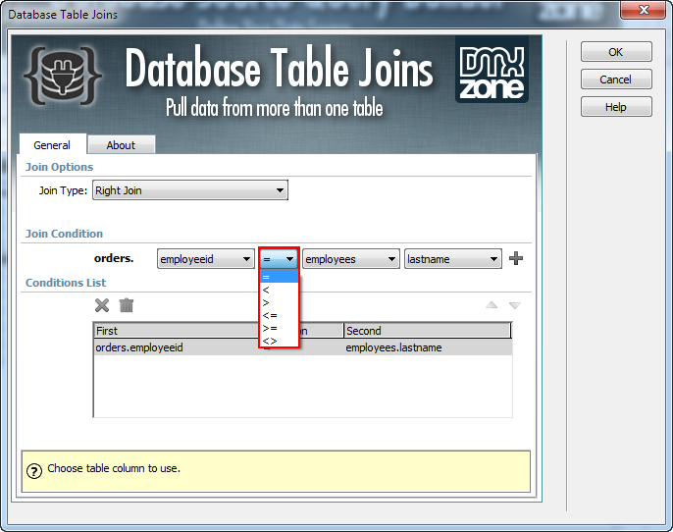The image size is (673, 532).
Task: Click the Second column header
Action: coord(427,331)
